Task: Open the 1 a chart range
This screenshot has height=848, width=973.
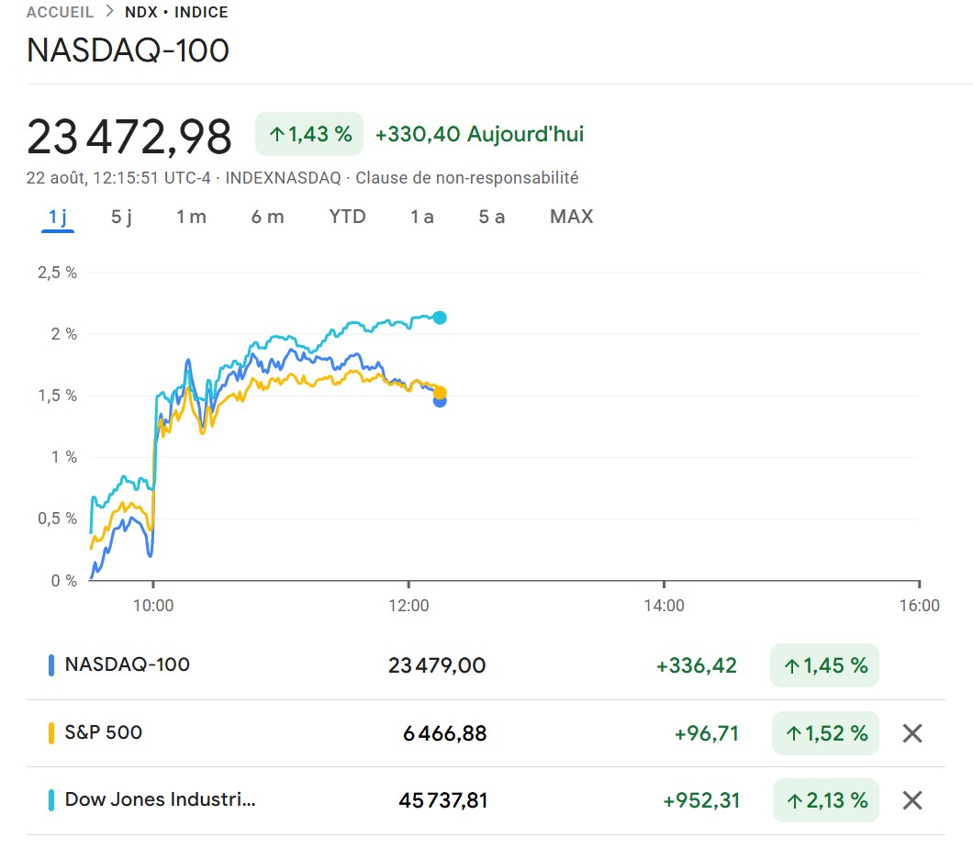Action: pyautogui.click(x=422, y=217)
